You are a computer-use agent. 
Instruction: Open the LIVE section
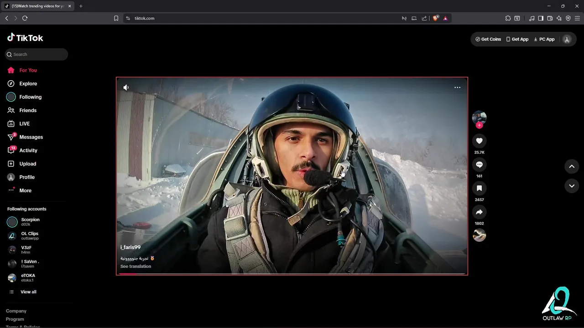click(x=19, y=123)
